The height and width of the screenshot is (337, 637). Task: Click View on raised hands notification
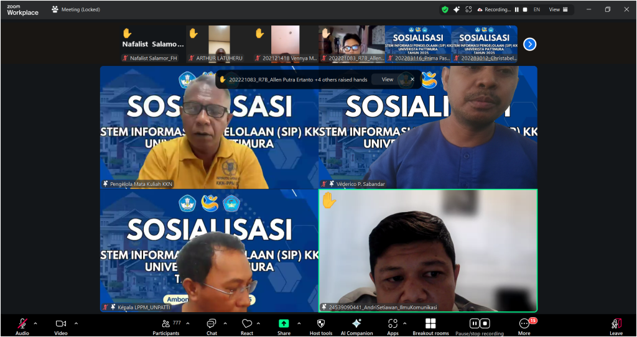(388, 80)
